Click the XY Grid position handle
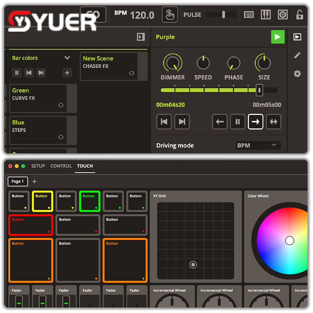 click(193, 265)
